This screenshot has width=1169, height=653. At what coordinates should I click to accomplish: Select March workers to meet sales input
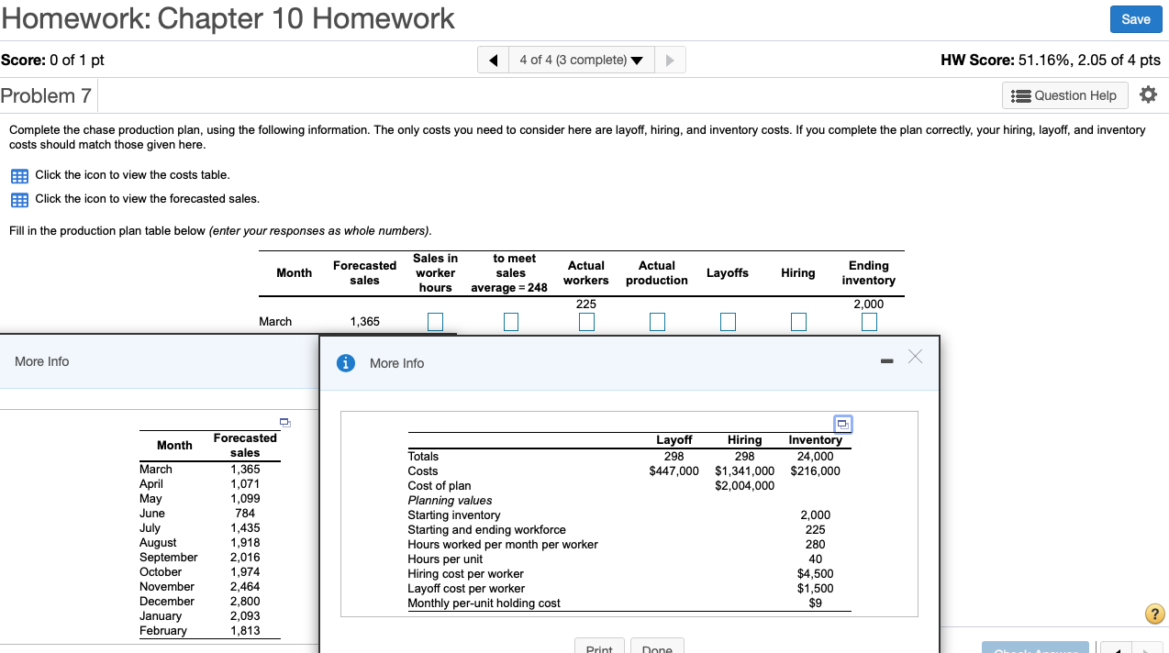click(510, 322)
